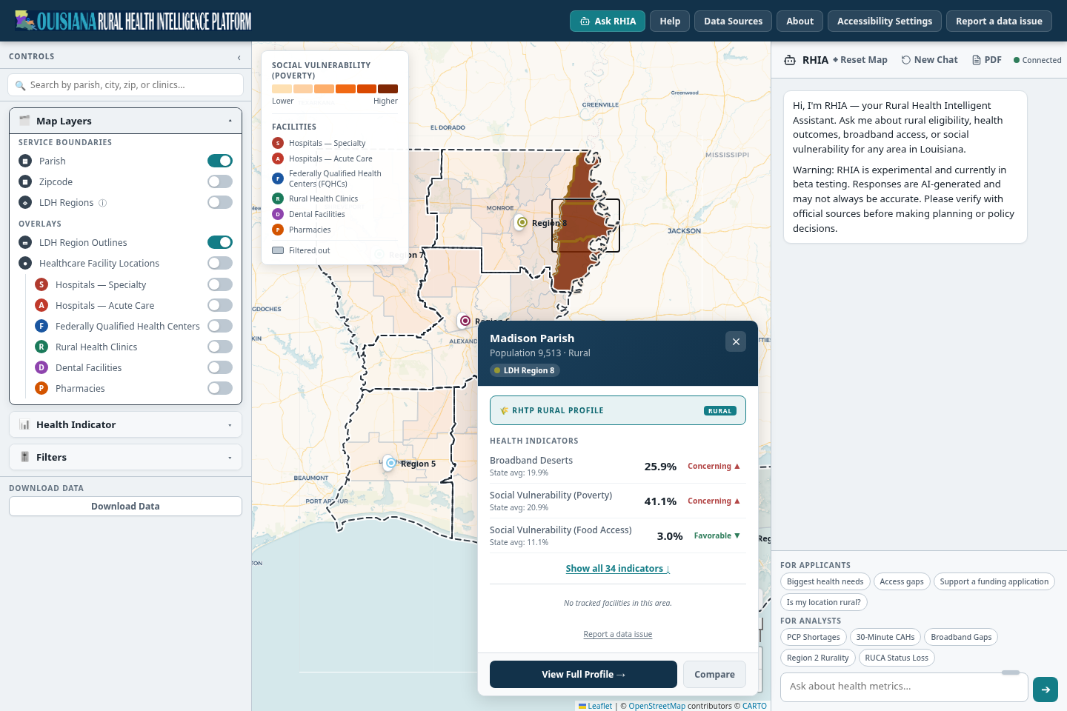The width and height of the screenshot is (1067, 711).
Task: Click the Federally Qualified Health Centers F icon
Action: click(x=41, y=326)
